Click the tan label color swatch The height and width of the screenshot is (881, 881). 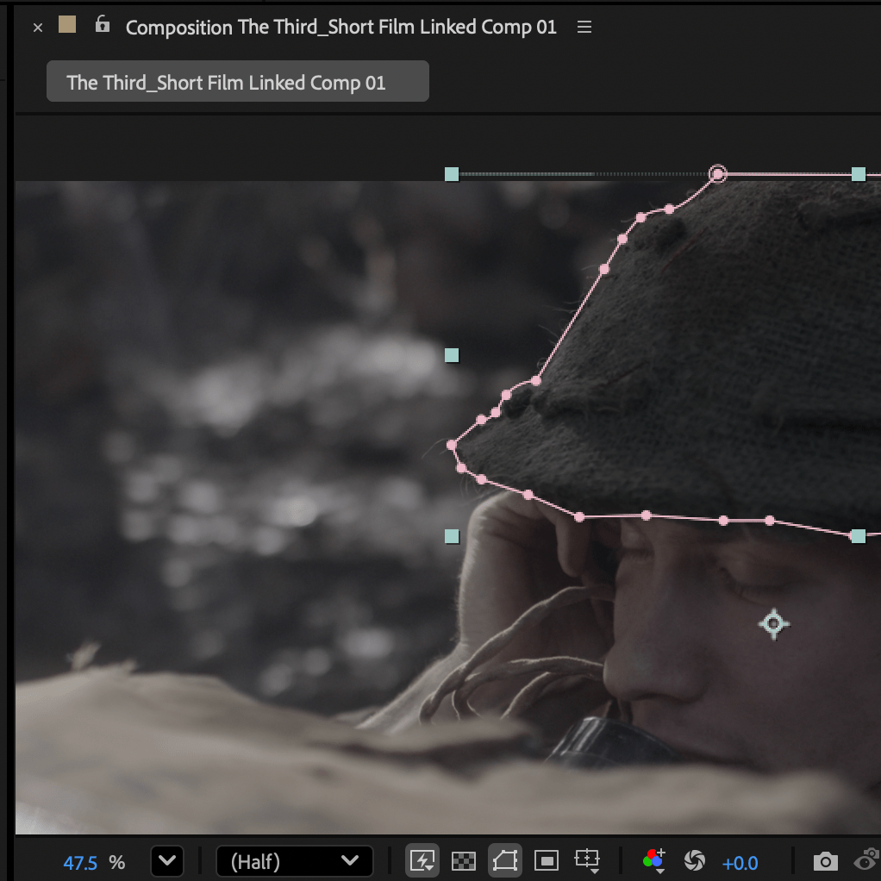[x=67, y=25]
